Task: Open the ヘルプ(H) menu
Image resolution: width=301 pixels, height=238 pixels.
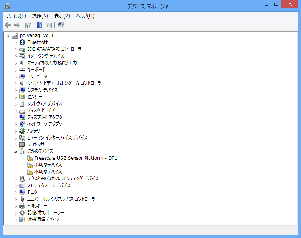Action: coord(85,16)
